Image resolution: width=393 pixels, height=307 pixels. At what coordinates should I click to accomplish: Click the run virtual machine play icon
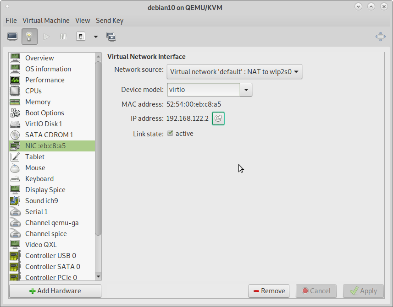(46, 37)
